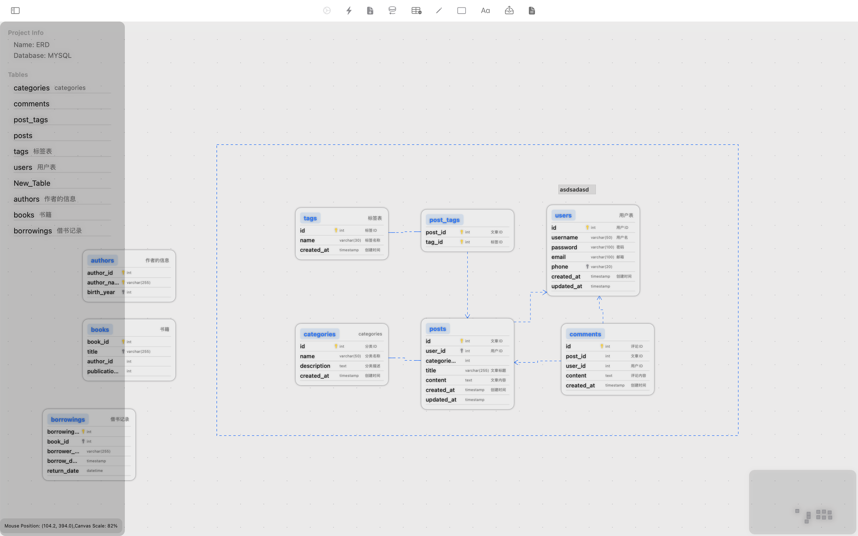Click the content field in comments table

coord(607,375)
